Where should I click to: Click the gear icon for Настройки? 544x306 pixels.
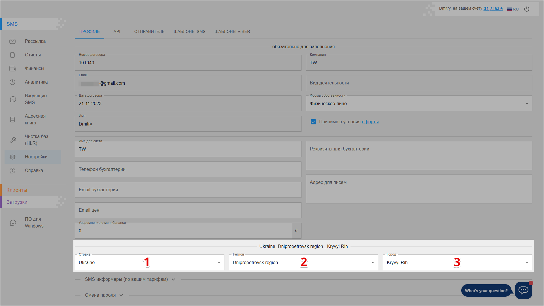[12, 157]
